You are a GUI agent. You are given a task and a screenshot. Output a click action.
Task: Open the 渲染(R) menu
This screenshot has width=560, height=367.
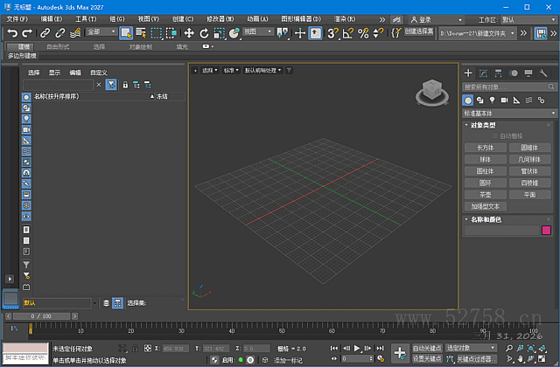(x=344, y=19)
